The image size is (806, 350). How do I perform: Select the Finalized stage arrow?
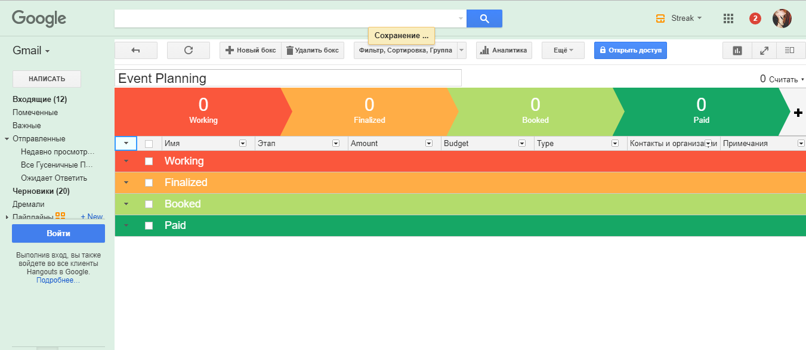coord(369,112)
